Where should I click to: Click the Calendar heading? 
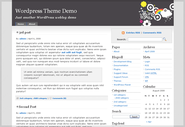[x=149, y=87]
